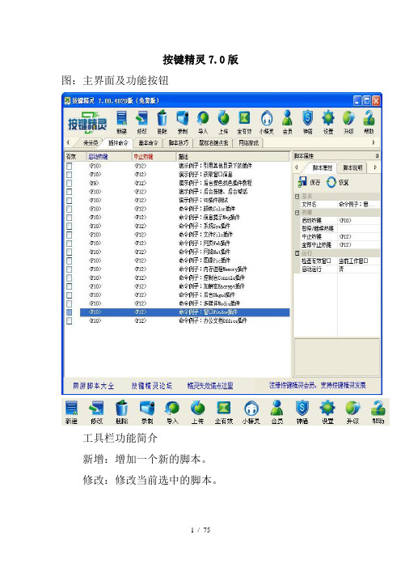Open 会员 in the app window toolbar
Viewport: 401px width, 568px height.
[287, 121]
